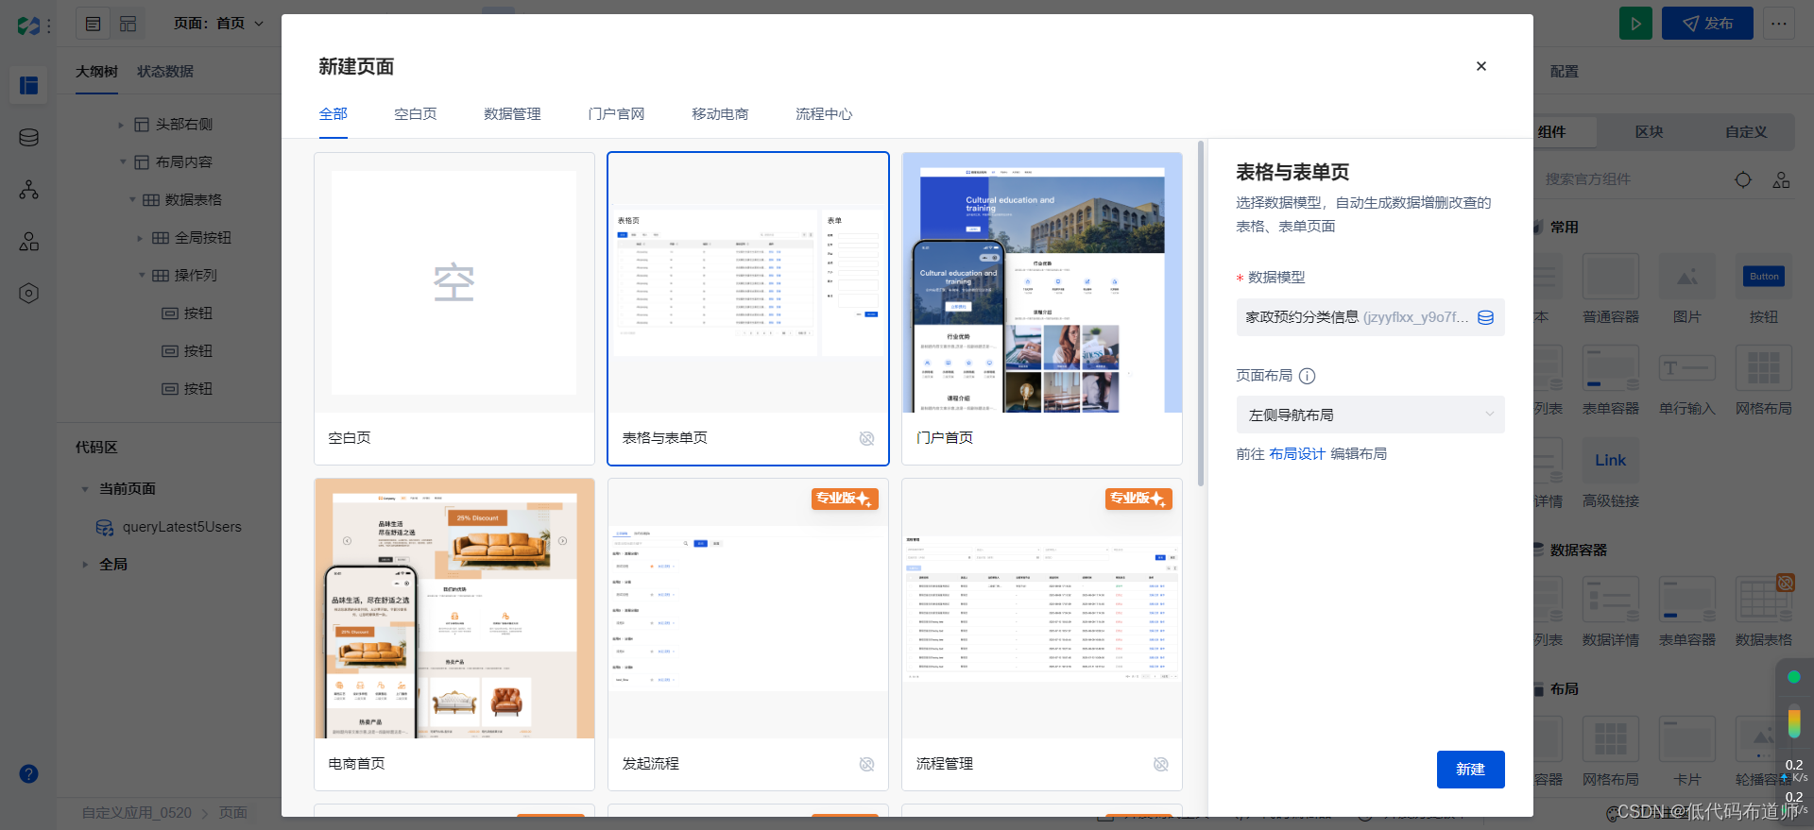
Task: Open the workflow sidebar icon
Action: [29, 190]
